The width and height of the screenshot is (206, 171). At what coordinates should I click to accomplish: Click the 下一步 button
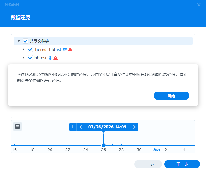coord(182,164)
